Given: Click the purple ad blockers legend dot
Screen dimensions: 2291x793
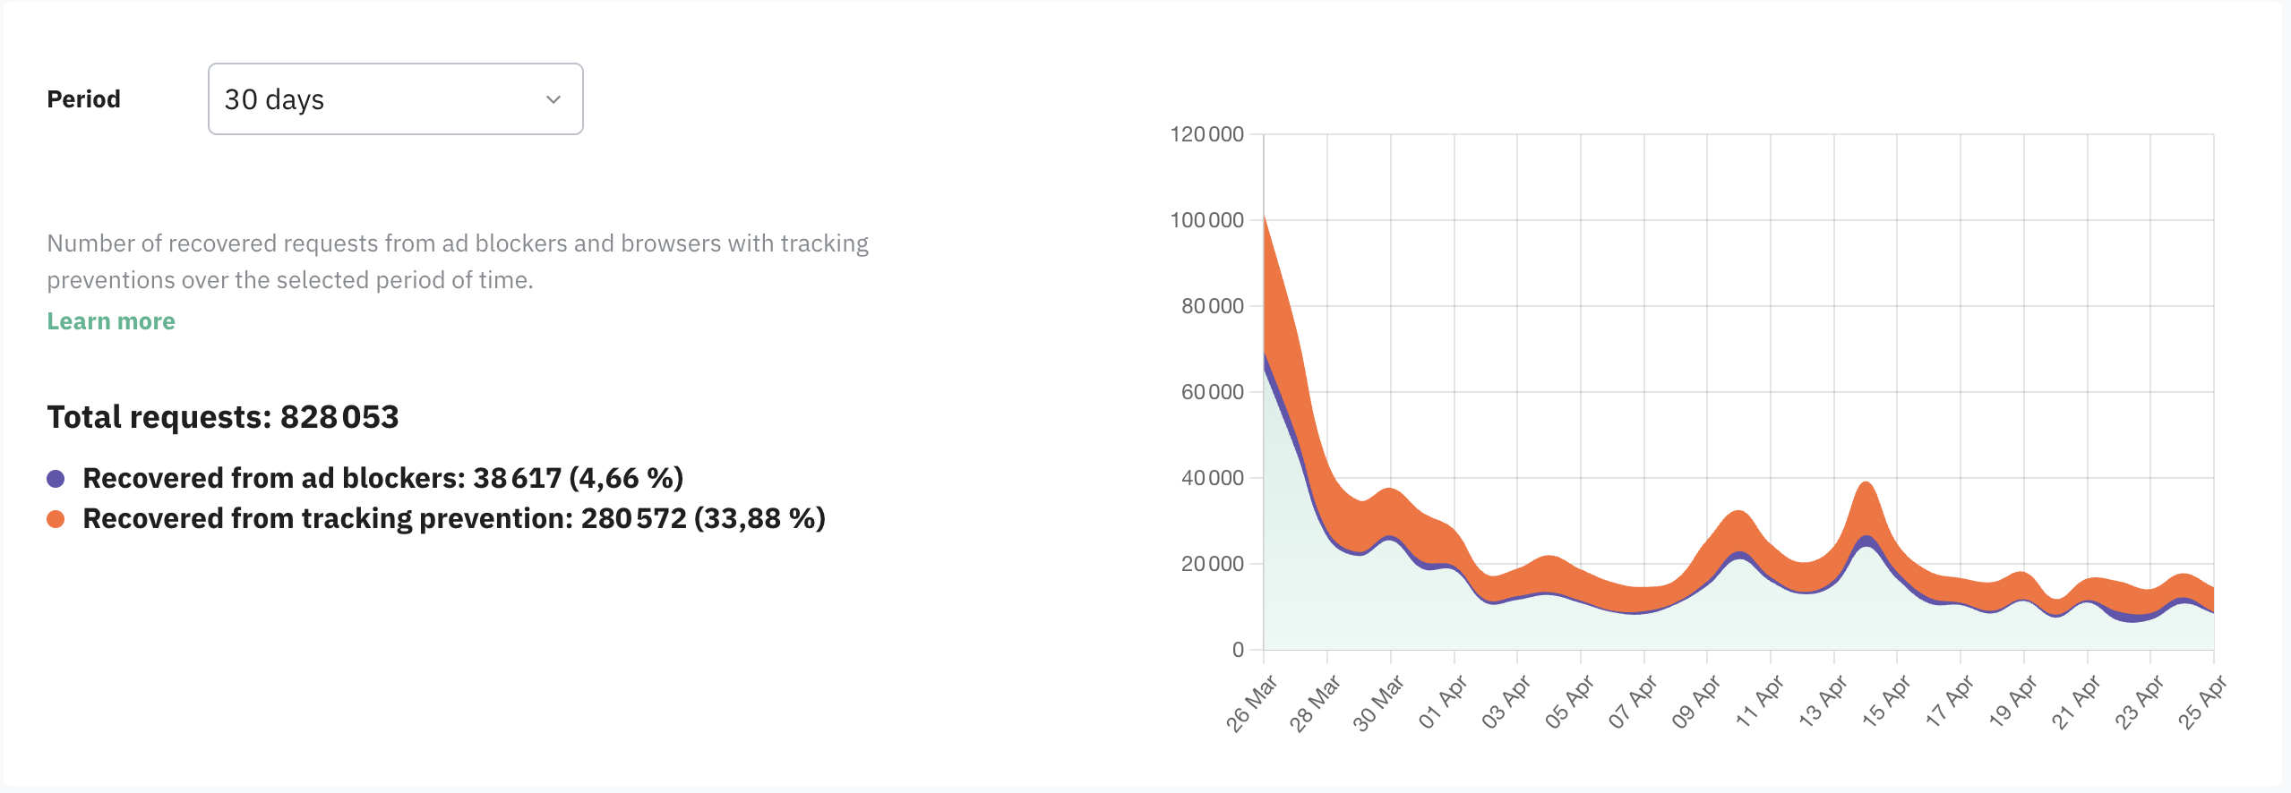Looking at the screenshot, I should [x=56, y=479].
